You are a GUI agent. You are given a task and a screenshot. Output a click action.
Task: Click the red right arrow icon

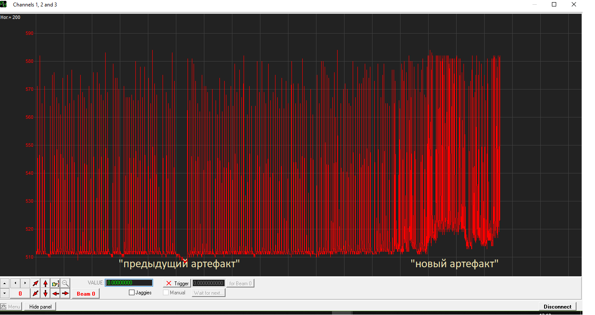(x=65, y=293)
